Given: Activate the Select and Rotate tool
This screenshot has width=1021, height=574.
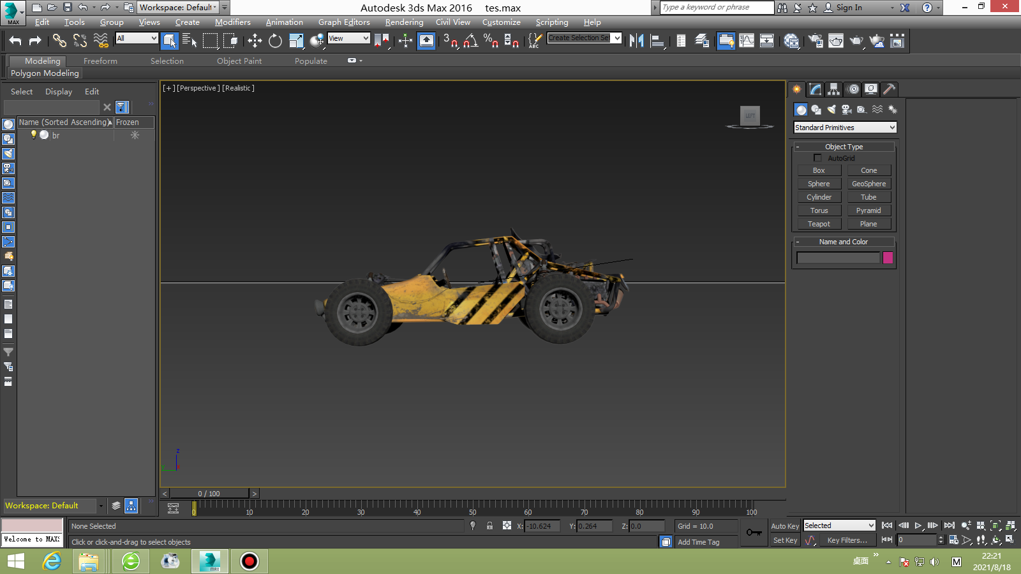Looking at the screenshot, I should click(x=275, y=41).
